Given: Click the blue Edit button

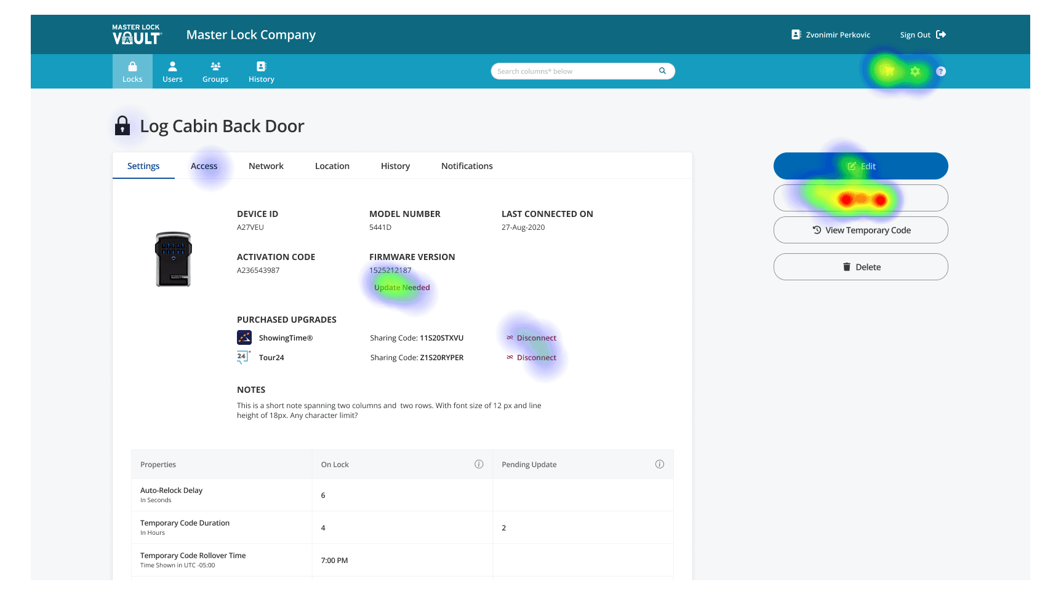Looking at the screenshot, I should 860,166.
